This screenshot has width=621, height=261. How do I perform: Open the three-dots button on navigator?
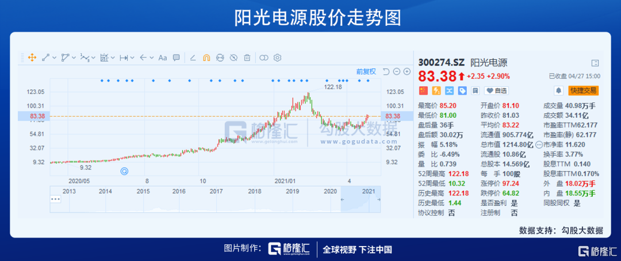pyautogui.click(x=55, y=199)
